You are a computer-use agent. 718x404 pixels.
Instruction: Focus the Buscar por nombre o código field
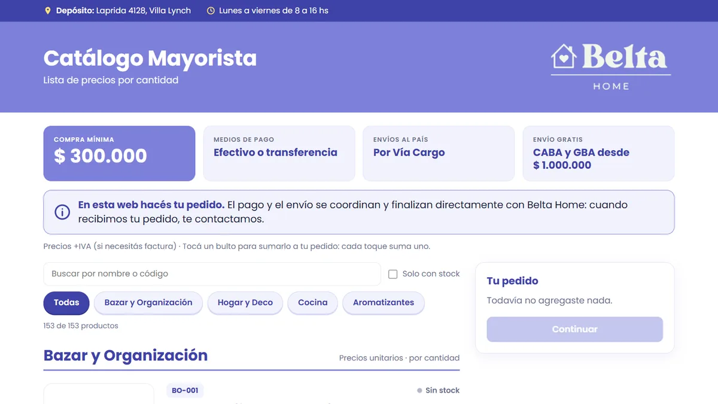[x=212, y=274]
